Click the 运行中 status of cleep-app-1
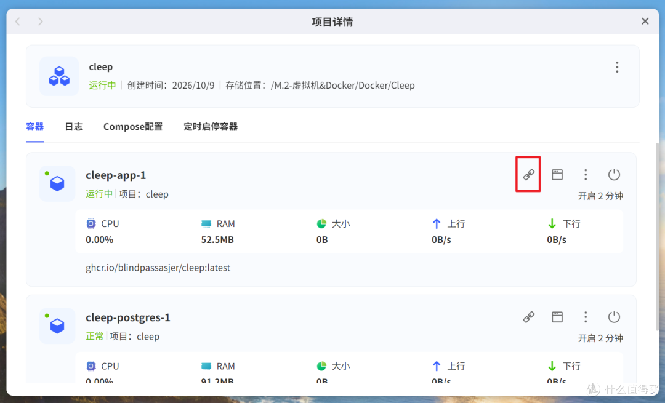This screenshot has width=665, height=403. (x=99, y=194)
